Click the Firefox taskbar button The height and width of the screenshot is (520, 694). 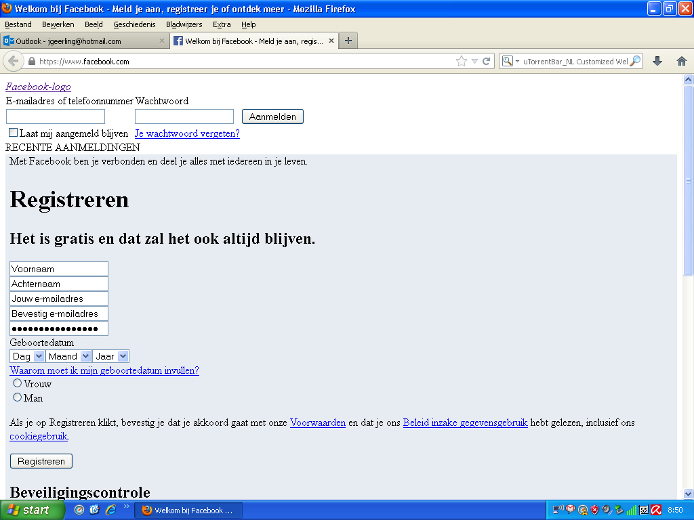tap(188, 511)
